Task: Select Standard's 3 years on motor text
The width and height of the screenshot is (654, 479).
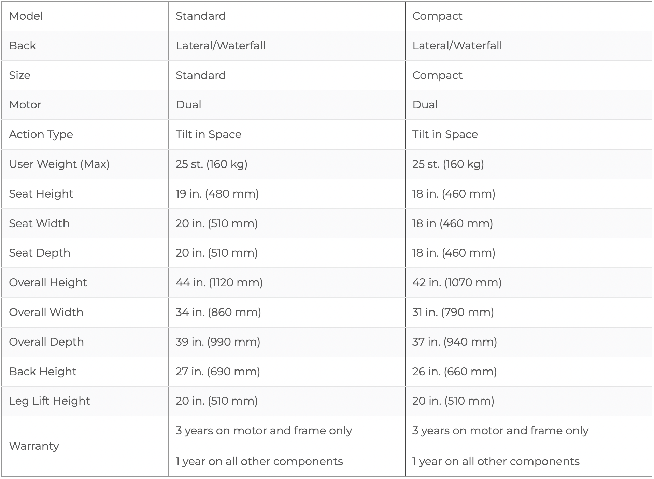Action: click(264, 431)
